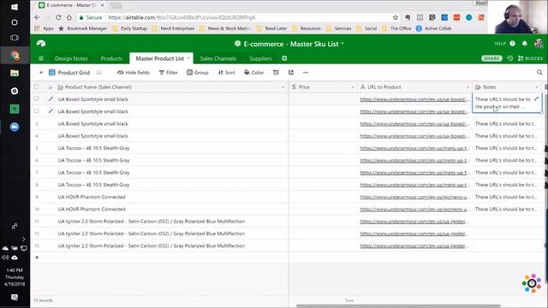Open Action Center notification icon

tap(15, 298)
